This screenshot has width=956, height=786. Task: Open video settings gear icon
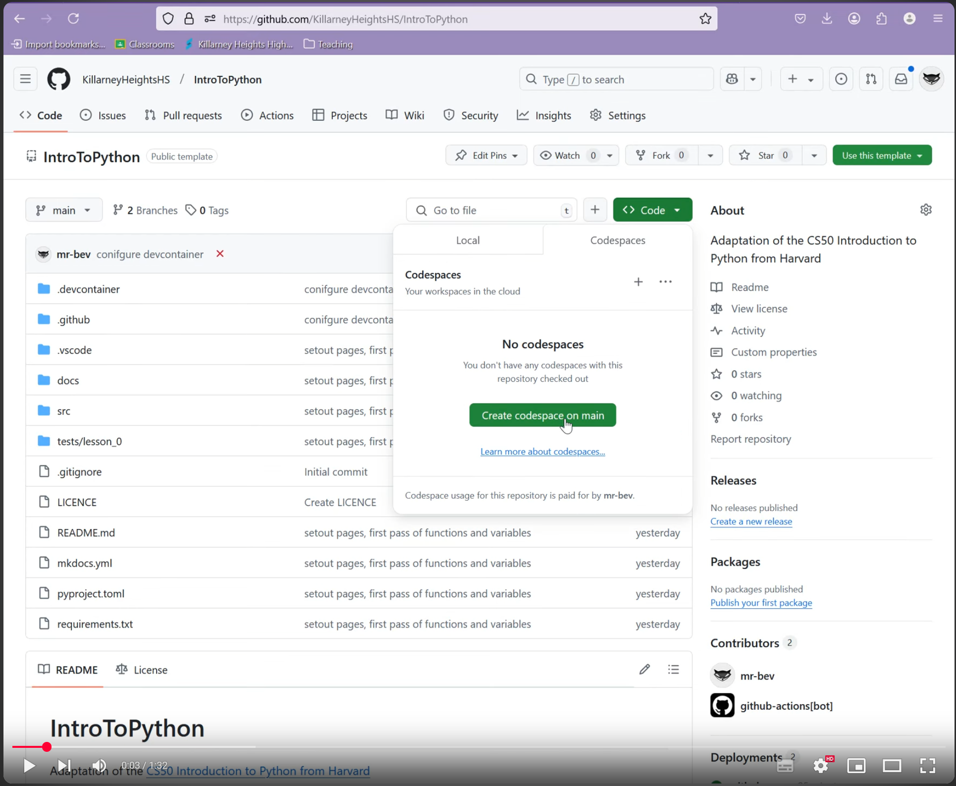821,766
